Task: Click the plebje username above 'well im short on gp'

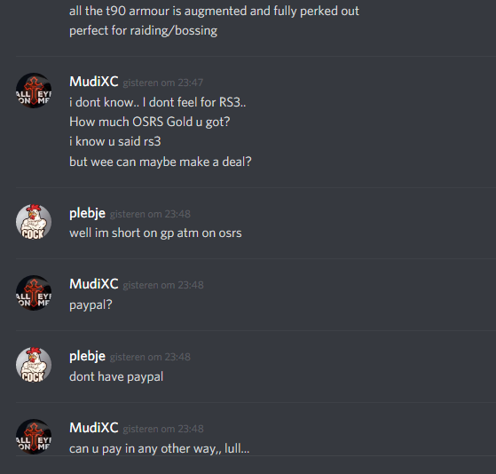Action: tap(87, 213)
